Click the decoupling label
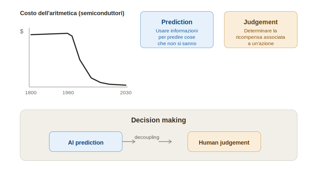 point(147,137)
